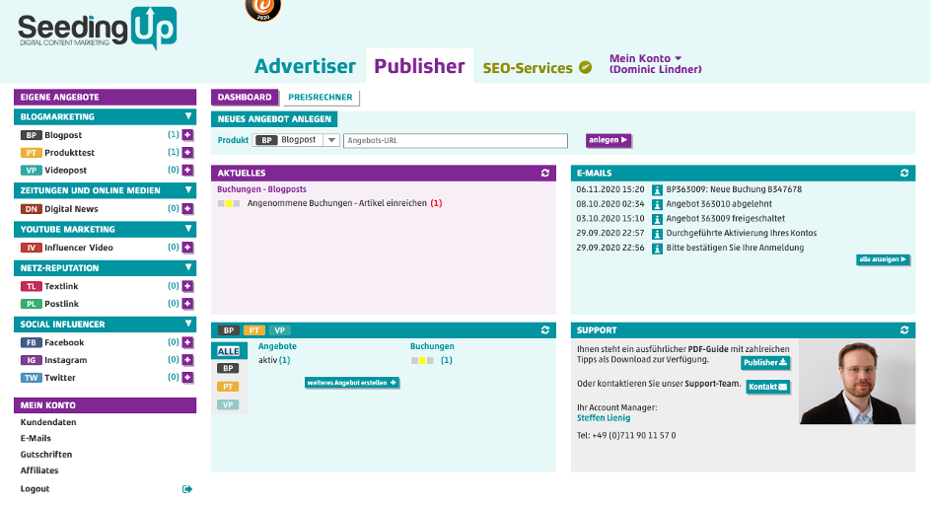The height and width of the screenshot is (507, 932).
Task: Open Buchungen - Blogposts link
Action: point(261,189)
